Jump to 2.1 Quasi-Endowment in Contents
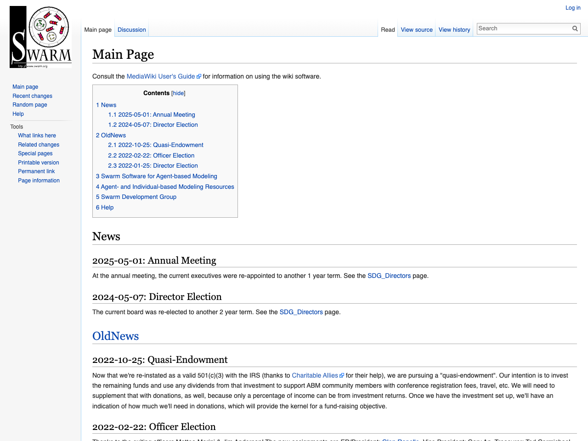Viewport: 588px width, 441px height. (x=155, y=145)
